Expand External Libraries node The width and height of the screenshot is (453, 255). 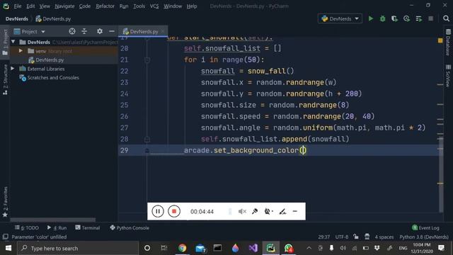pos(13,69)
